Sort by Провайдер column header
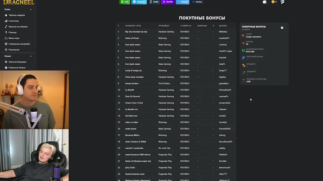323x181 pixels. click(x=164, y=26)
